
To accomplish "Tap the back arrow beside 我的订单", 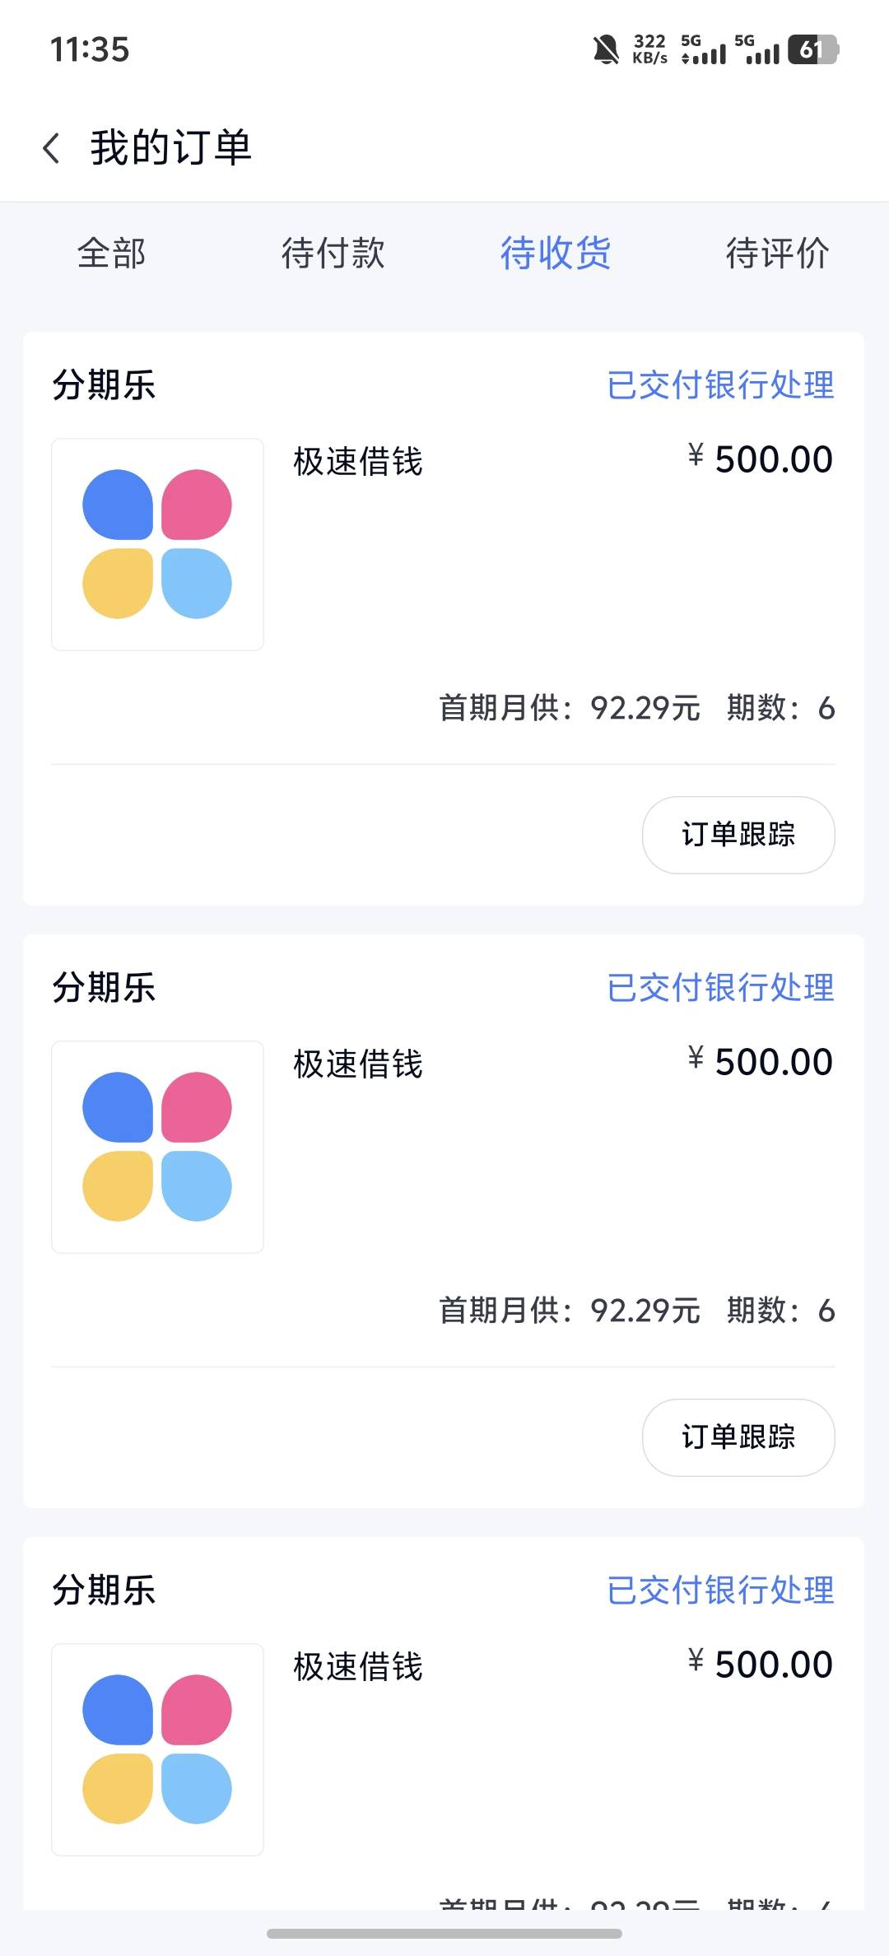I will 51,148.
